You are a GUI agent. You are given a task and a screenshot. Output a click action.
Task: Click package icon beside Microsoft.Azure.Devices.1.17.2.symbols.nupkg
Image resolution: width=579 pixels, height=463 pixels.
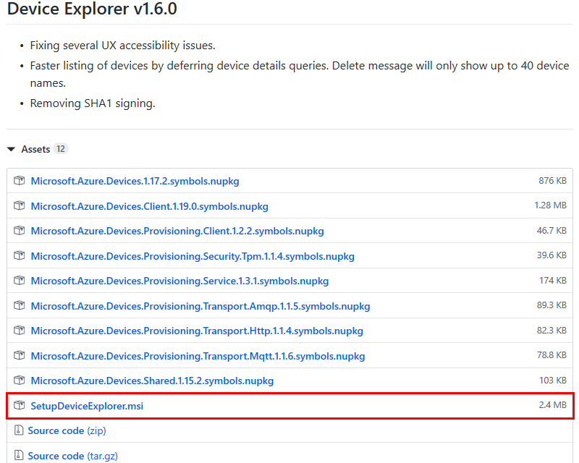(x=20, y=181)
